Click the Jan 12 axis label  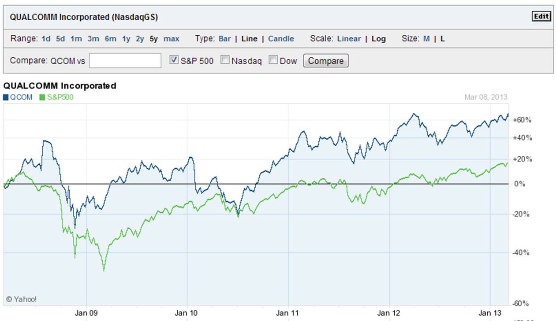(390, 313)
